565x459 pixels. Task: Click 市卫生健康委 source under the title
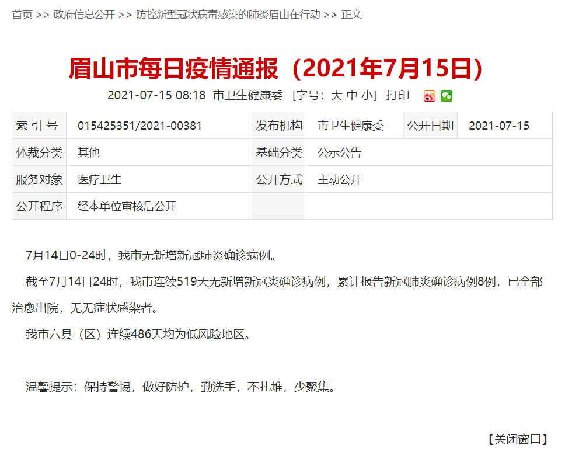coord(248,96)
